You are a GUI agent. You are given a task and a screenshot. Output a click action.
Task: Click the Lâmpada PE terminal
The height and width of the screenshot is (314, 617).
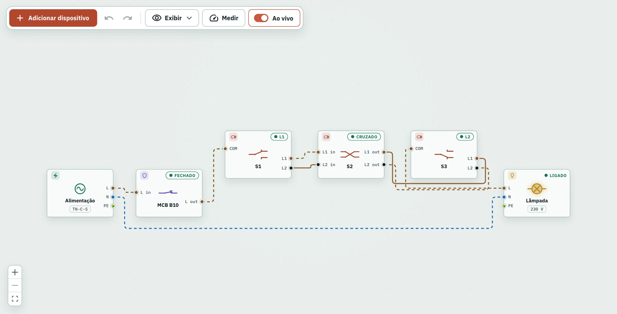coord(504,206)
